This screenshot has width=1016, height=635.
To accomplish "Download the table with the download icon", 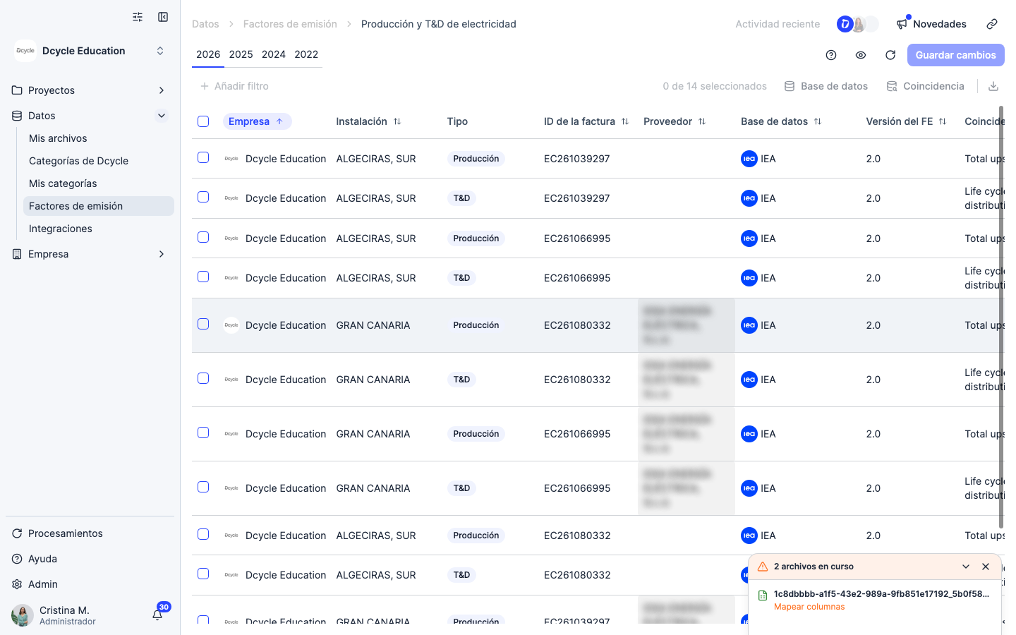I will tap(993, 86).
